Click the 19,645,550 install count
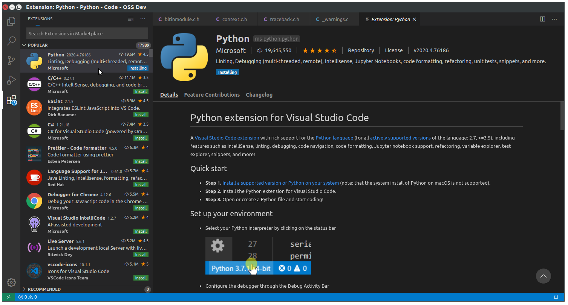Viewport: 568px width, 305px height. pos(274,50)
